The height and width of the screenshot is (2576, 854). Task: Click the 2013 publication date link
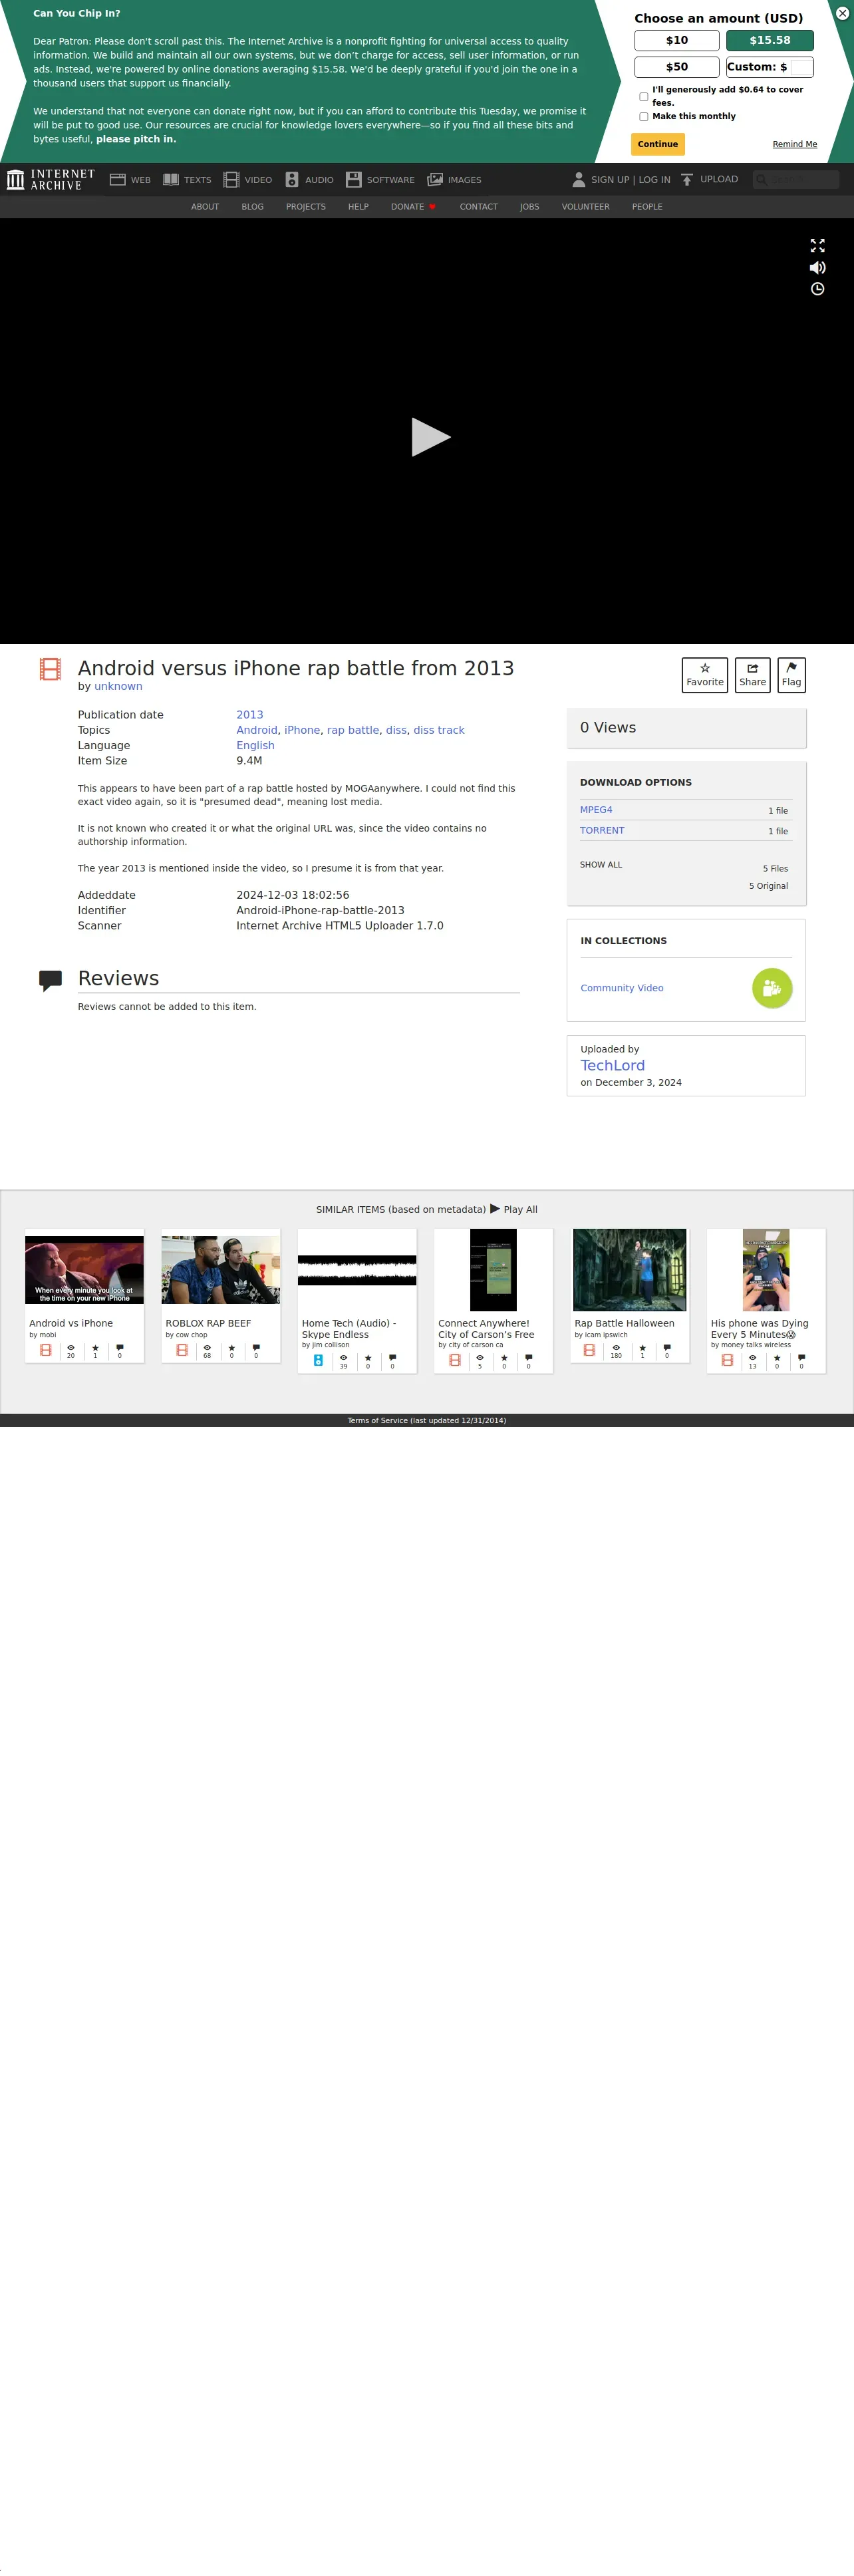coord(250,715)
